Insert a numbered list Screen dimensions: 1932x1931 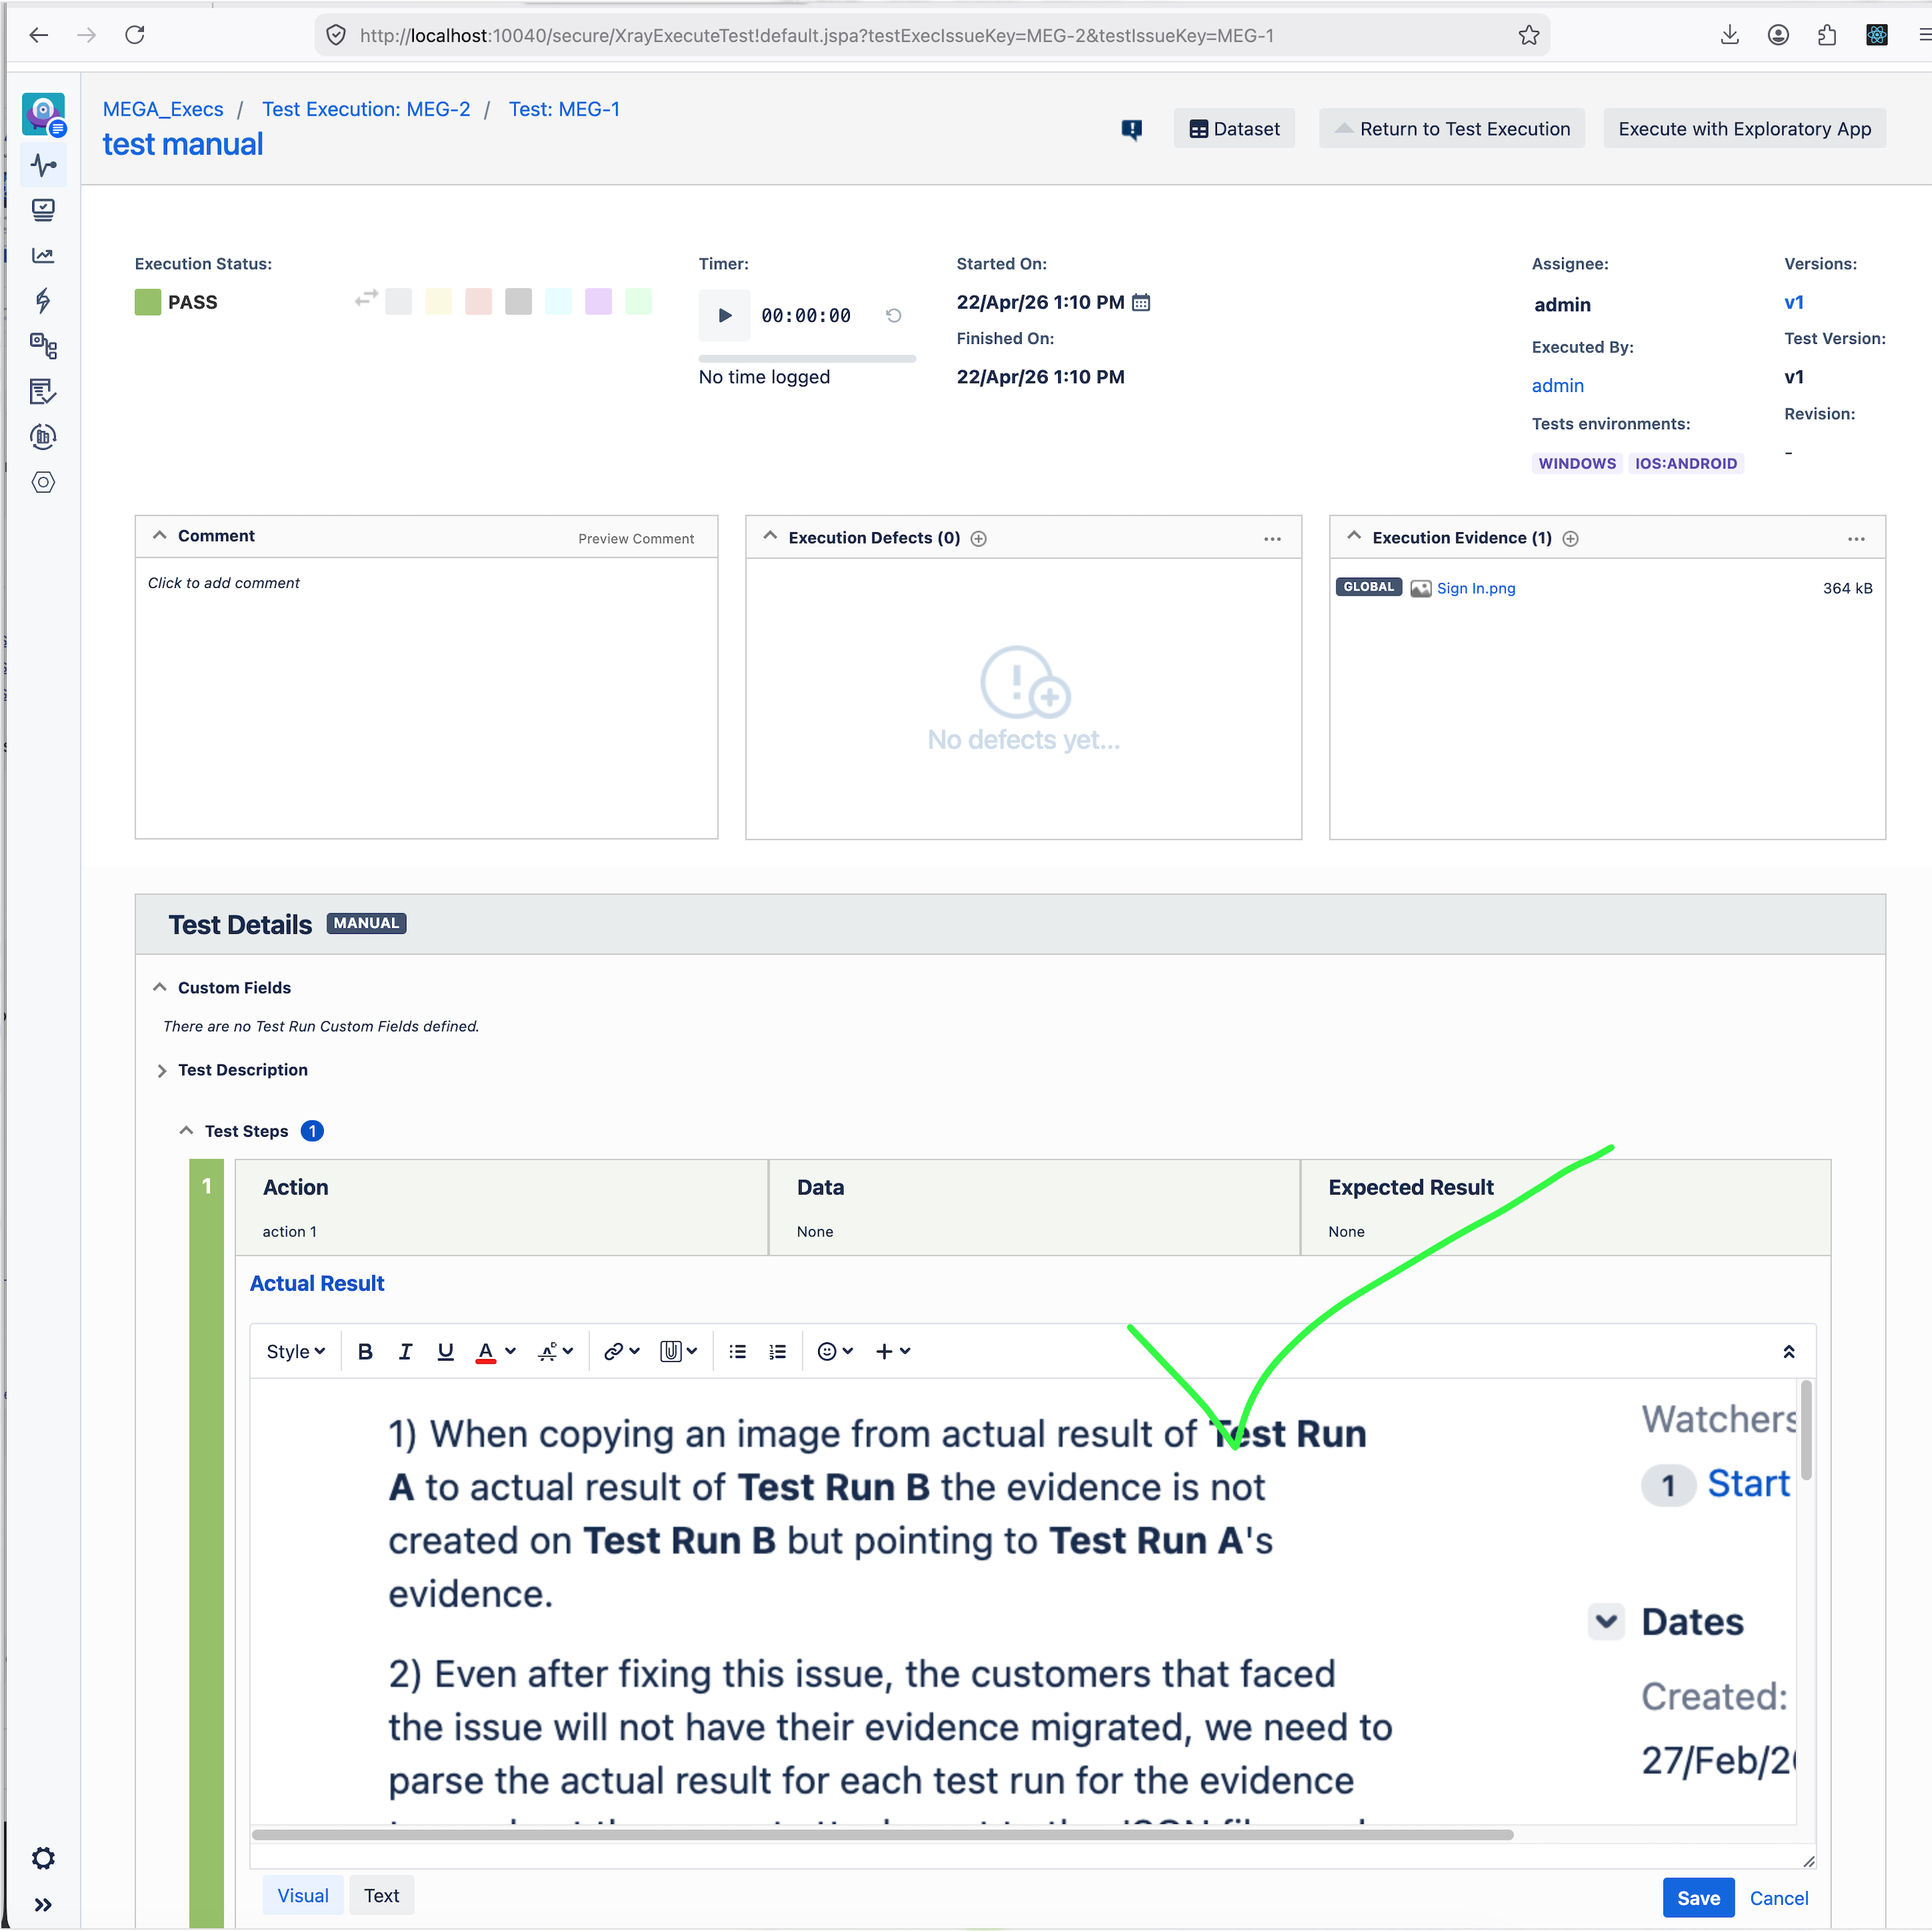778,1352
